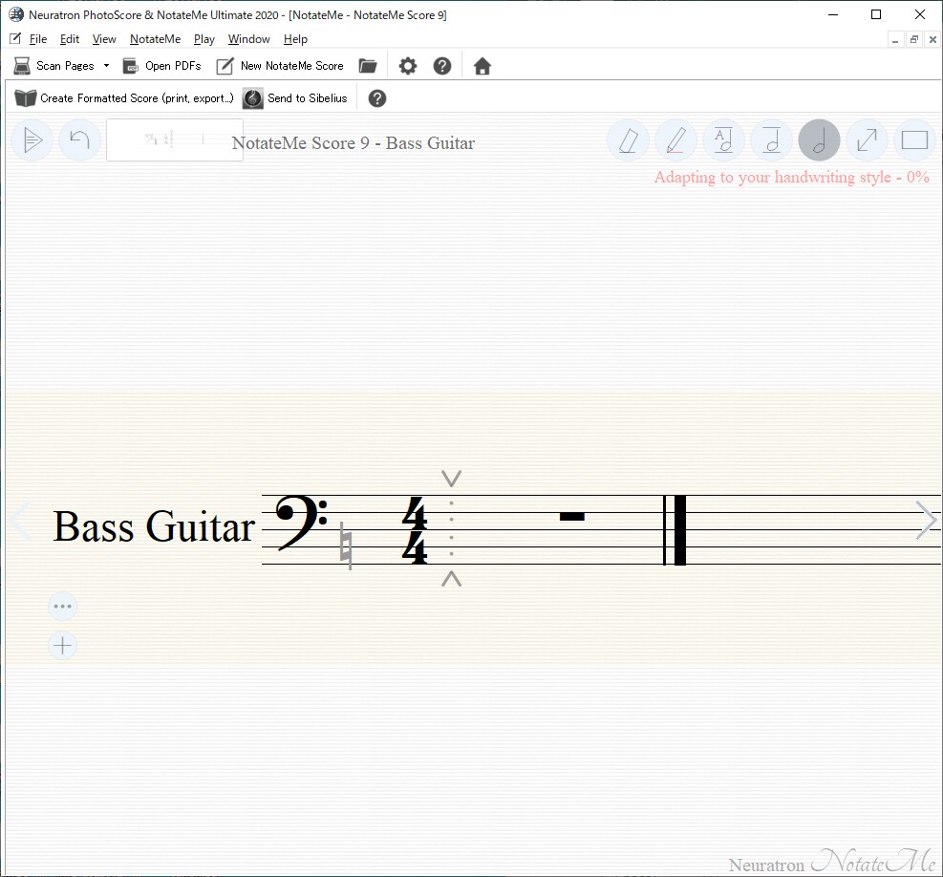Open the folder browse icon

(x=368, y=66)
